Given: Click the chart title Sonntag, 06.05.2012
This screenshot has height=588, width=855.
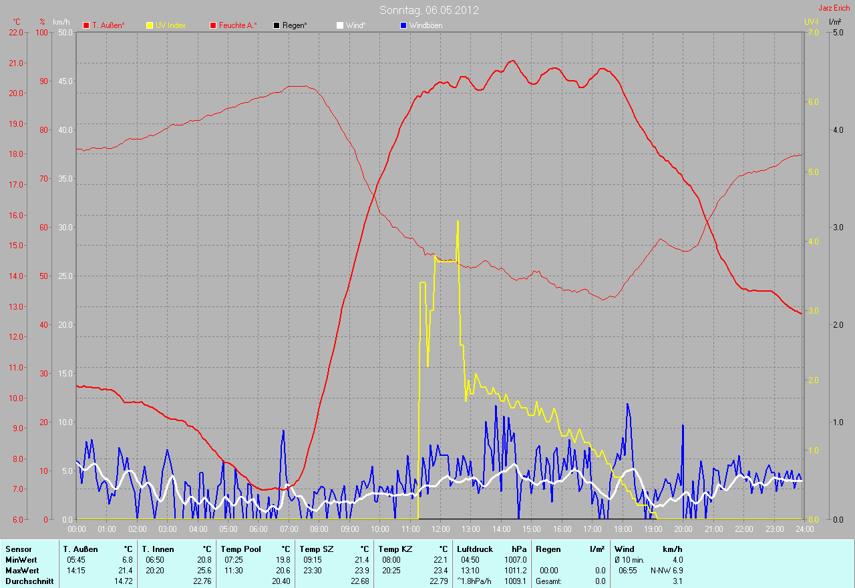Looking at the screenshot, I should (x=429, y=10).
